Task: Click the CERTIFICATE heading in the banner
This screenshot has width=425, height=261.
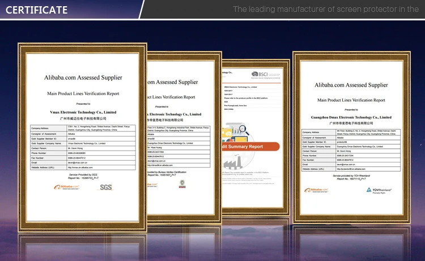Action: pos(37,10)
